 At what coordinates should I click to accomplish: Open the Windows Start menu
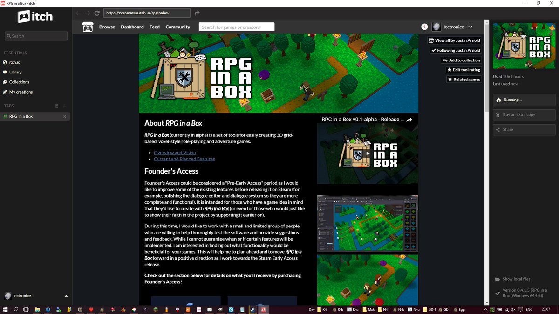(6, 309)
